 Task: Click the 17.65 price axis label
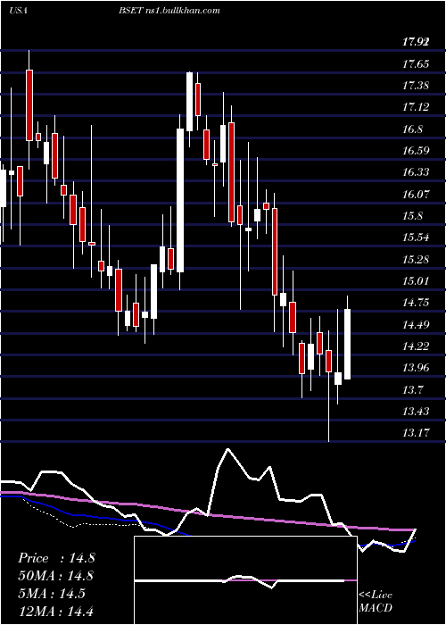point(416,63)
